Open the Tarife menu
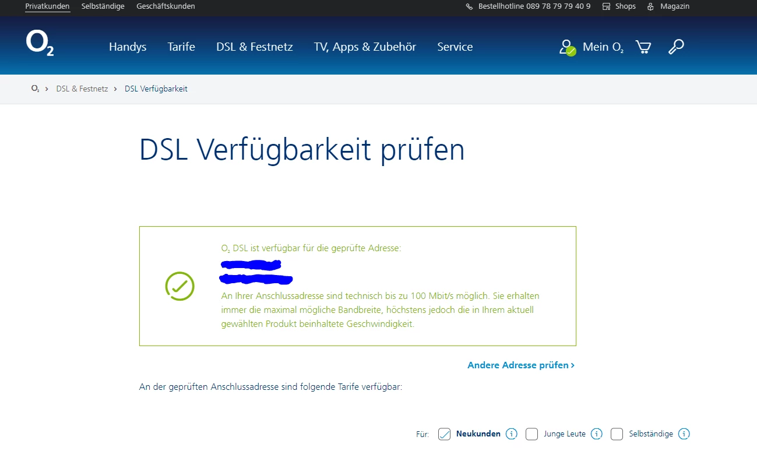757x465 pixels. point(181,47)
